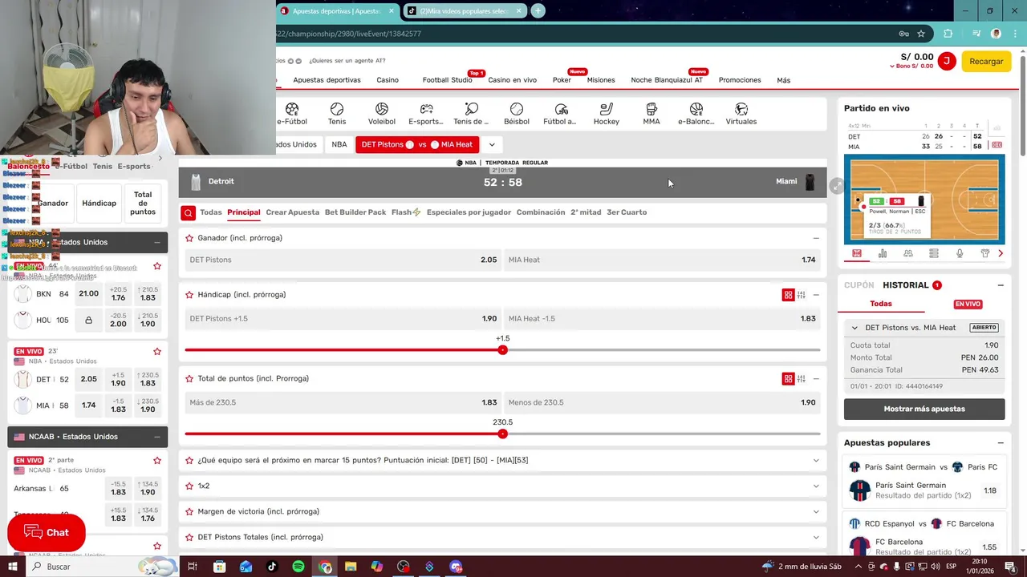The image size is (1027, 577).
Task: Open the Casino en vivo menu
Action: 512,80
